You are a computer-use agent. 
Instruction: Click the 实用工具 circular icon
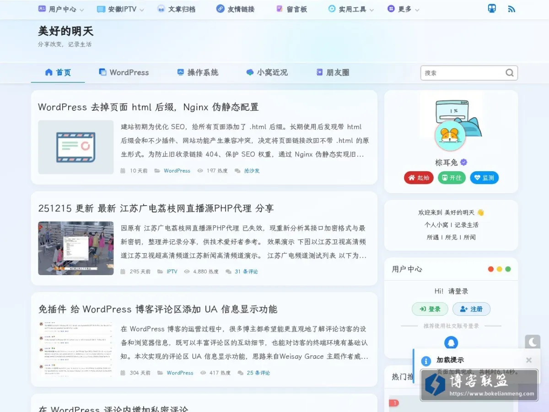pyautogui.click(x=332, y=9)
